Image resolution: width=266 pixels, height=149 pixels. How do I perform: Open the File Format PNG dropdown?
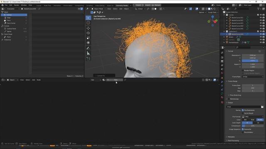253,117
